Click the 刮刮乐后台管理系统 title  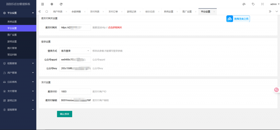point(18,4)
